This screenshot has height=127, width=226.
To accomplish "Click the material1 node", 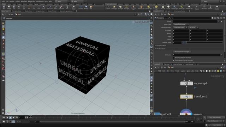I will [x=186, y=114].
